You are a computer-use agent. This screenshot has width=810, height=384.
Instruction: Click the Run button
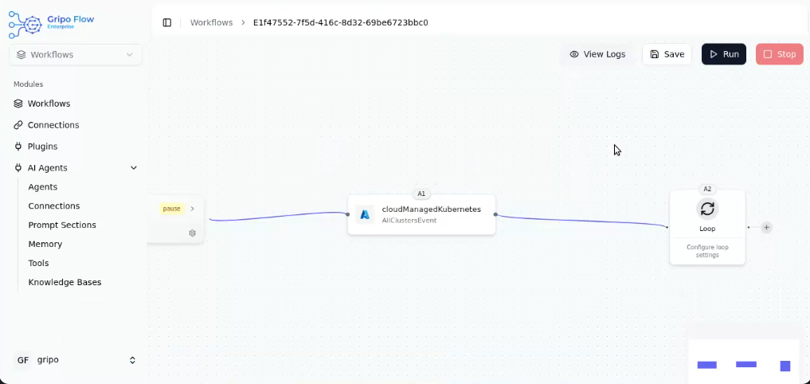point(723,54)
